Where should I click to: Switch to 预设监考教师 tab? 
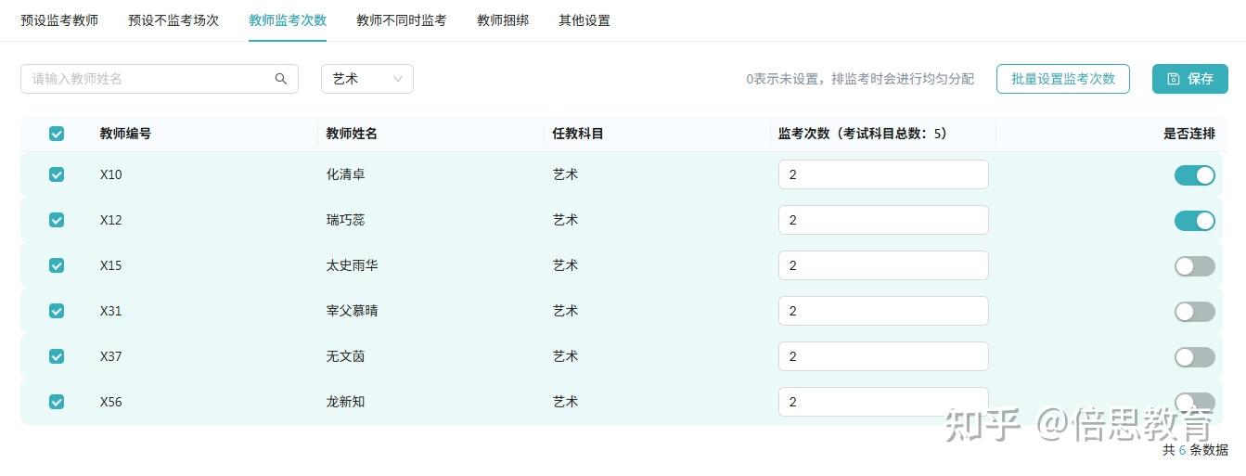59,20
